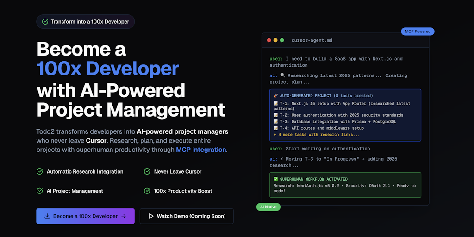Click the 'AUTO-GENERATED PROJECT (8 tasks created)' header
This screenshot has width=474, height=237.
pos(326,96)
